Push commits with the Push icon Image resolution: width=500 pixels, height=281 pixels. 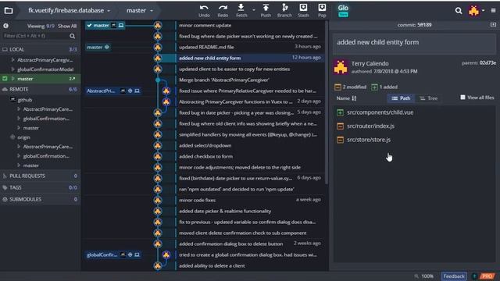pos(266,7)
